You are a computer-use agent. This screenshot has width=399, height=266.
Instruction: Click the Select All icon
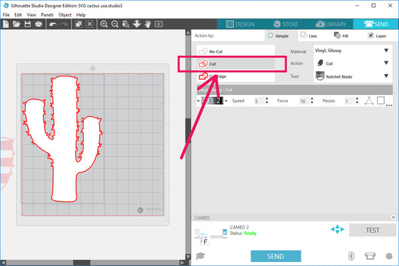(78, 24)
